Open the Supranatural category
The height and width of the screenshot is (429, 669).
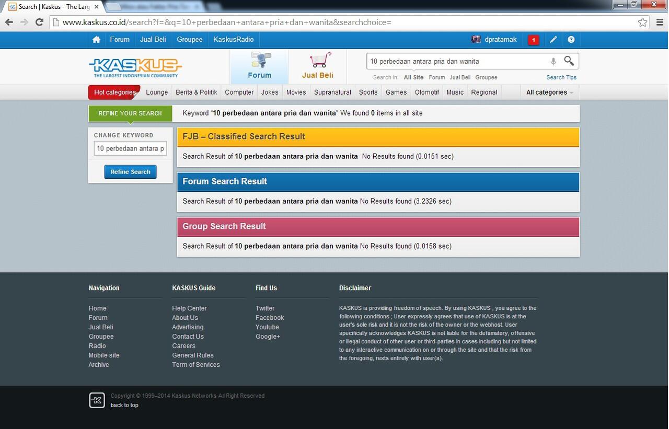(332, 92)
